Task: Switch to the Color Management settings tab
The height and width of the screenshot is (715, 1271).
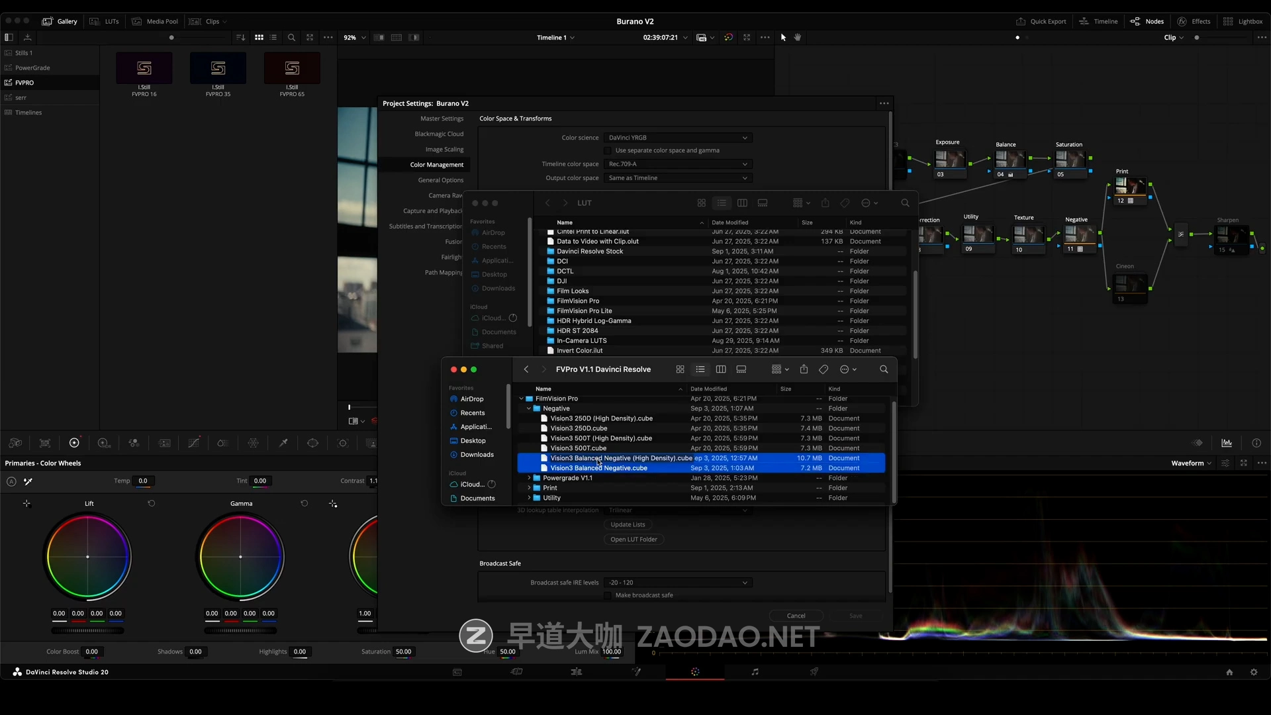Action: click(x=436, y=164)
